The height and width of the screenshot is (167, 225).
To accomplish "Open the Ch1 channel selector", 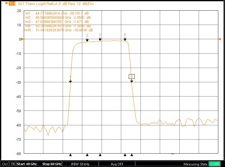I will point(5,164).
